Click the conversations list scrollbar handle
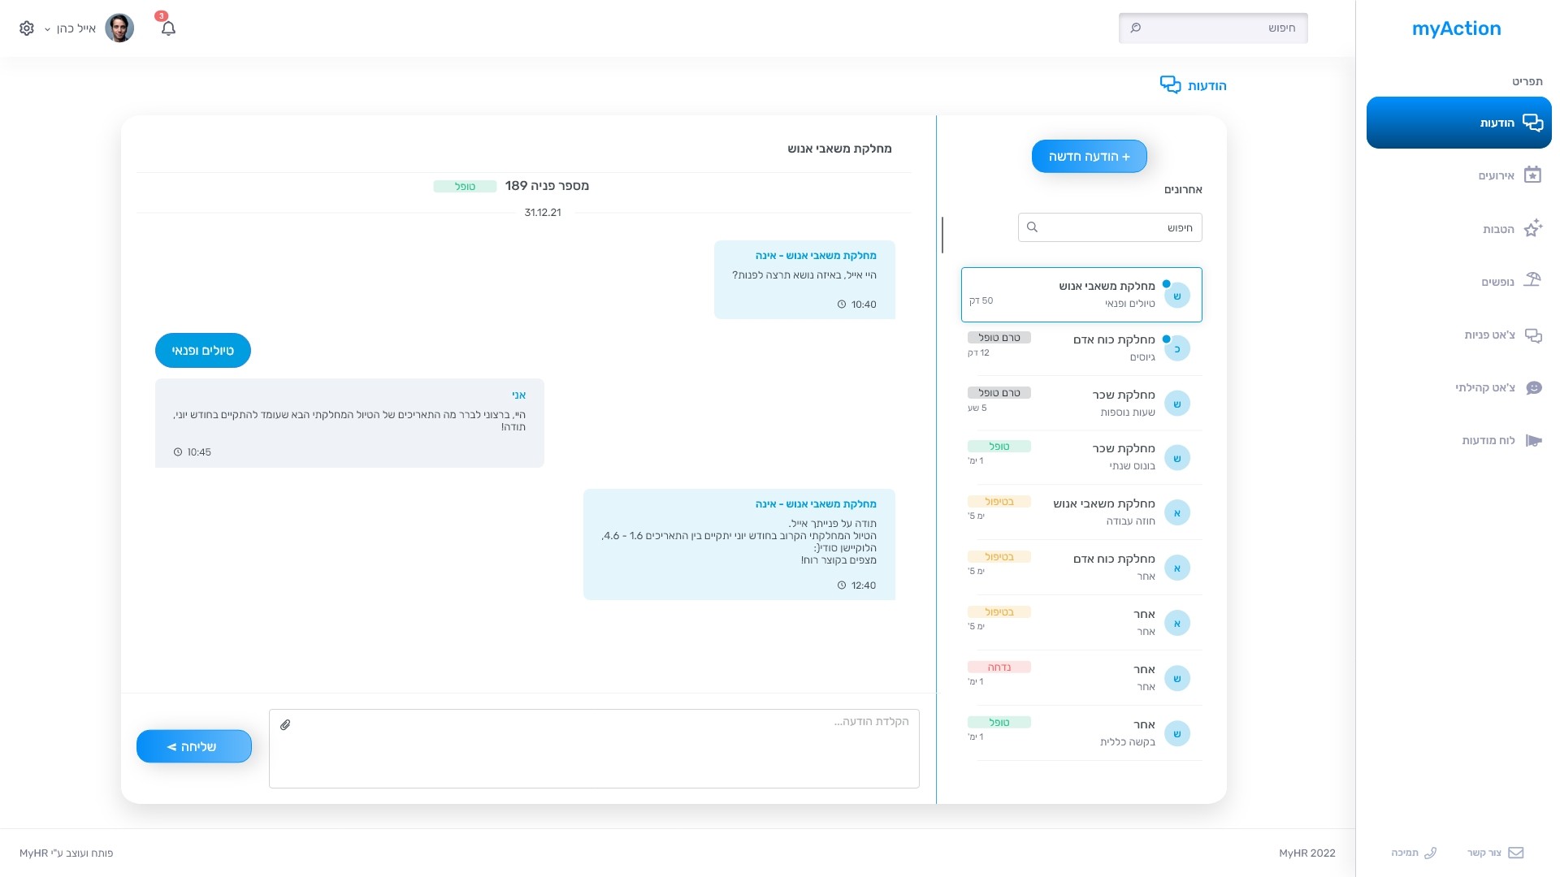This screenshot has width=1560, height=877. pos(942,235)
